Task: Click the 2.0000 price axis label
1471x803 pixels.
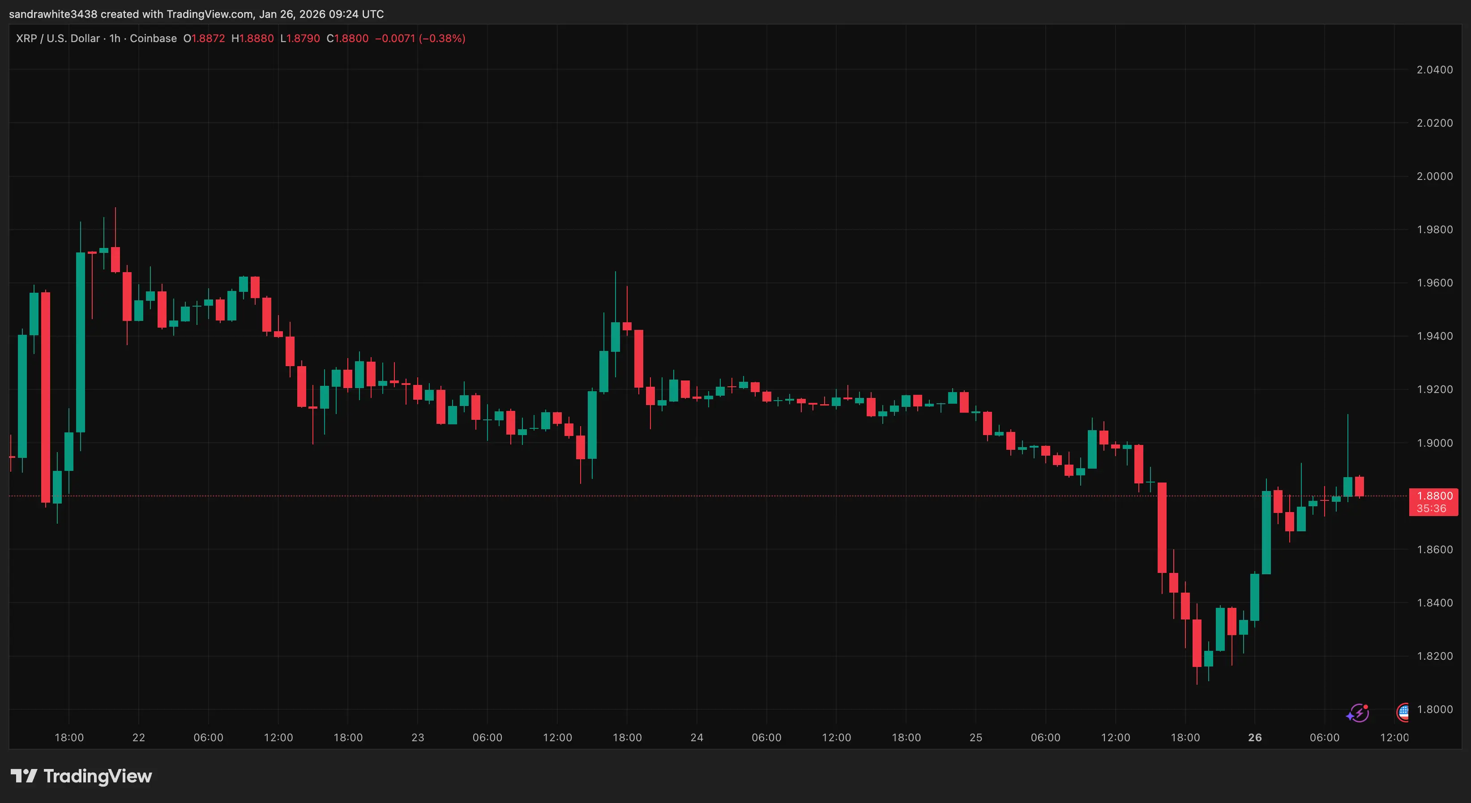Action: point(1434,176)
